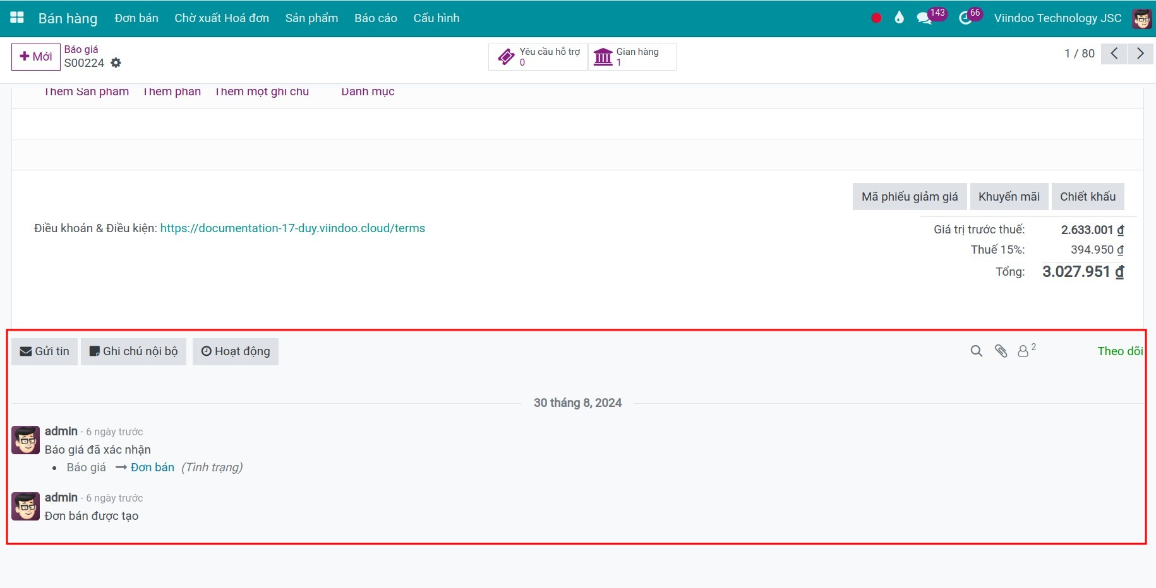The width and height of the screenshot is (1156, 588).
Task: Open the Chờ xuất Hoá đơn menu
Action: click(222, 18)
